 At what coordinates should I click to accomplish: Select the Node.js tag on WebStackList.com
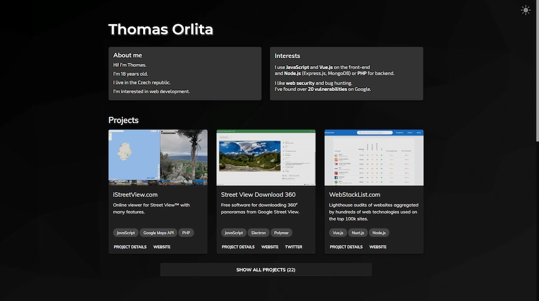(379, 233)
